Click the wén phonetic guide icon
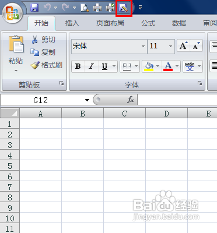 click(190, 66)
